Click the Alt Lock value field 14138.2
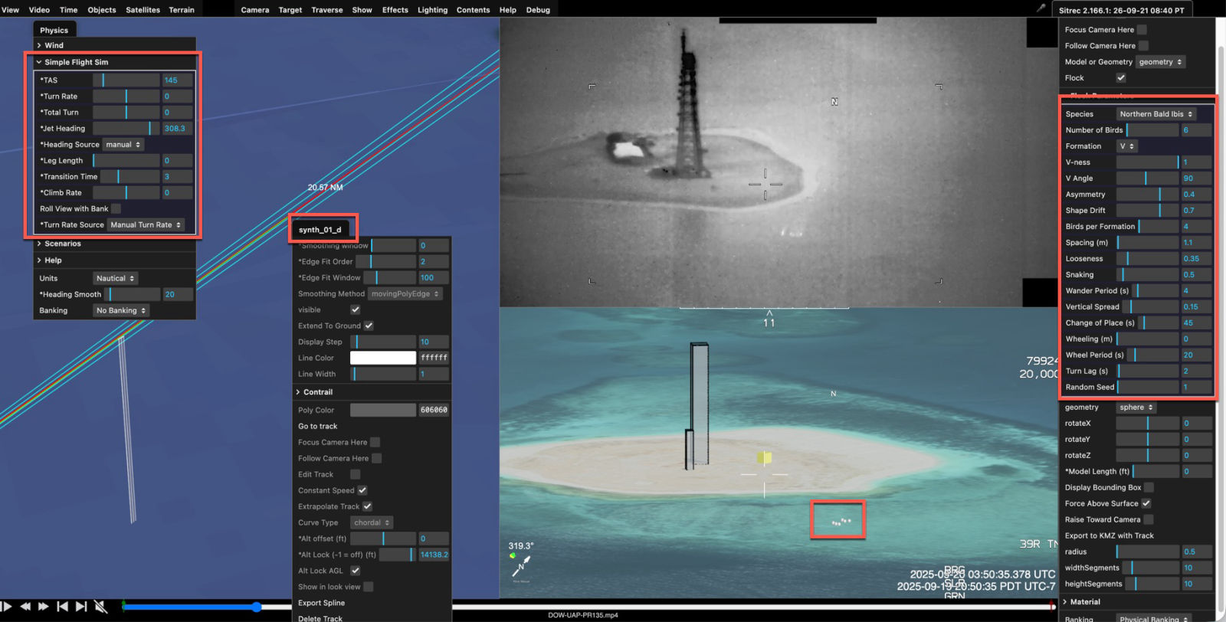 (x=434, y=555)
